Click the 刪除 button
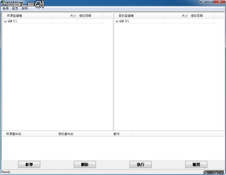This screenshot has width=226, height=175. tap(85, 164)
